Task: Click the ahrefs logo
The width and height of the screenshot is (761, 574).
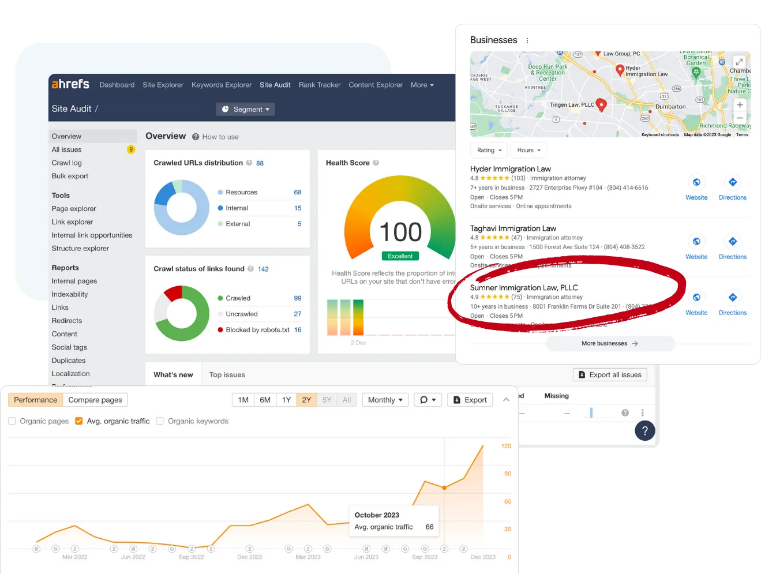Action: (x=70, y=84)
